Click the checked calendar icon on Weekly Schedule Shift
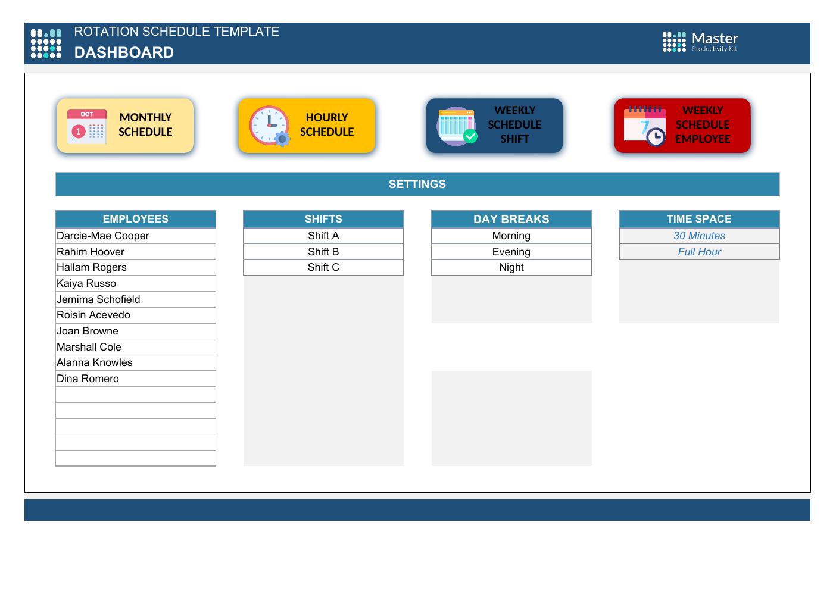The height and width of the screenshot is (591, 836). (457, 126)
